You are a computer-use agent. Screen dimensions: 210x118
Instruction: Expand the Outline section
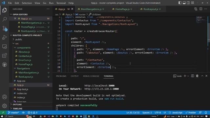coord(31,104)
